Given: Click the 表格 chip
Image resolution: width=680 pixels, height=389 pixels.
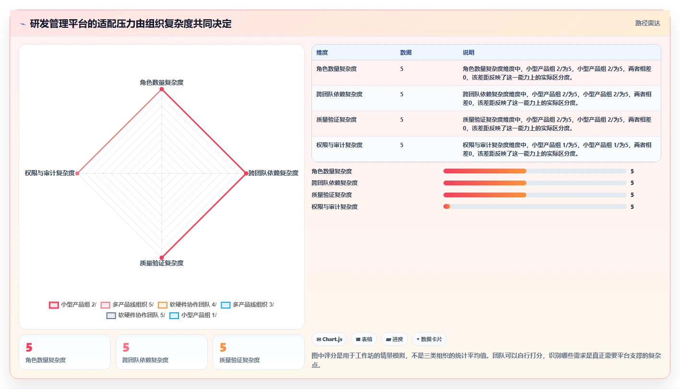Looking at the screenshot, I should [x=364, y=339].
